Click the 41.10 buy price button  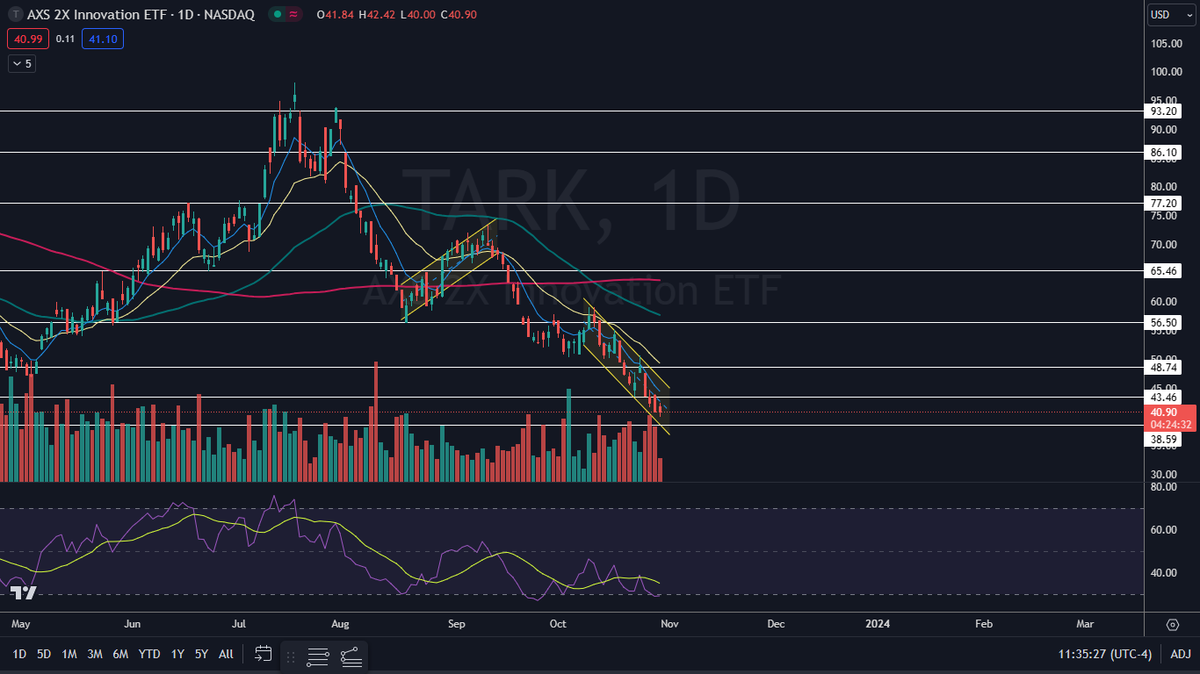point(103,39)
